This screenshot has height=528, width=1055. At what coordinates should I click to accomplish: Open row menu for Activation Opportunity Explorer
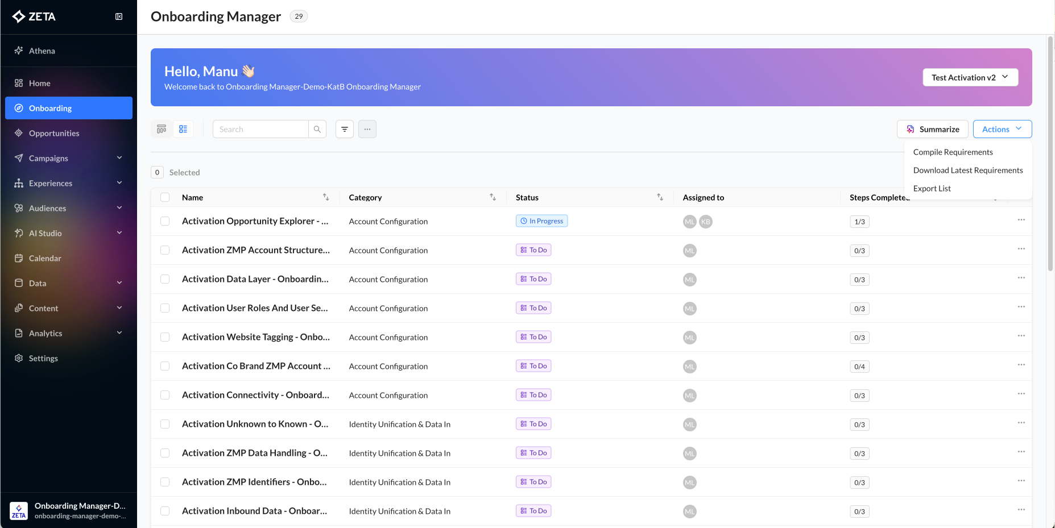click(1021, 220)
